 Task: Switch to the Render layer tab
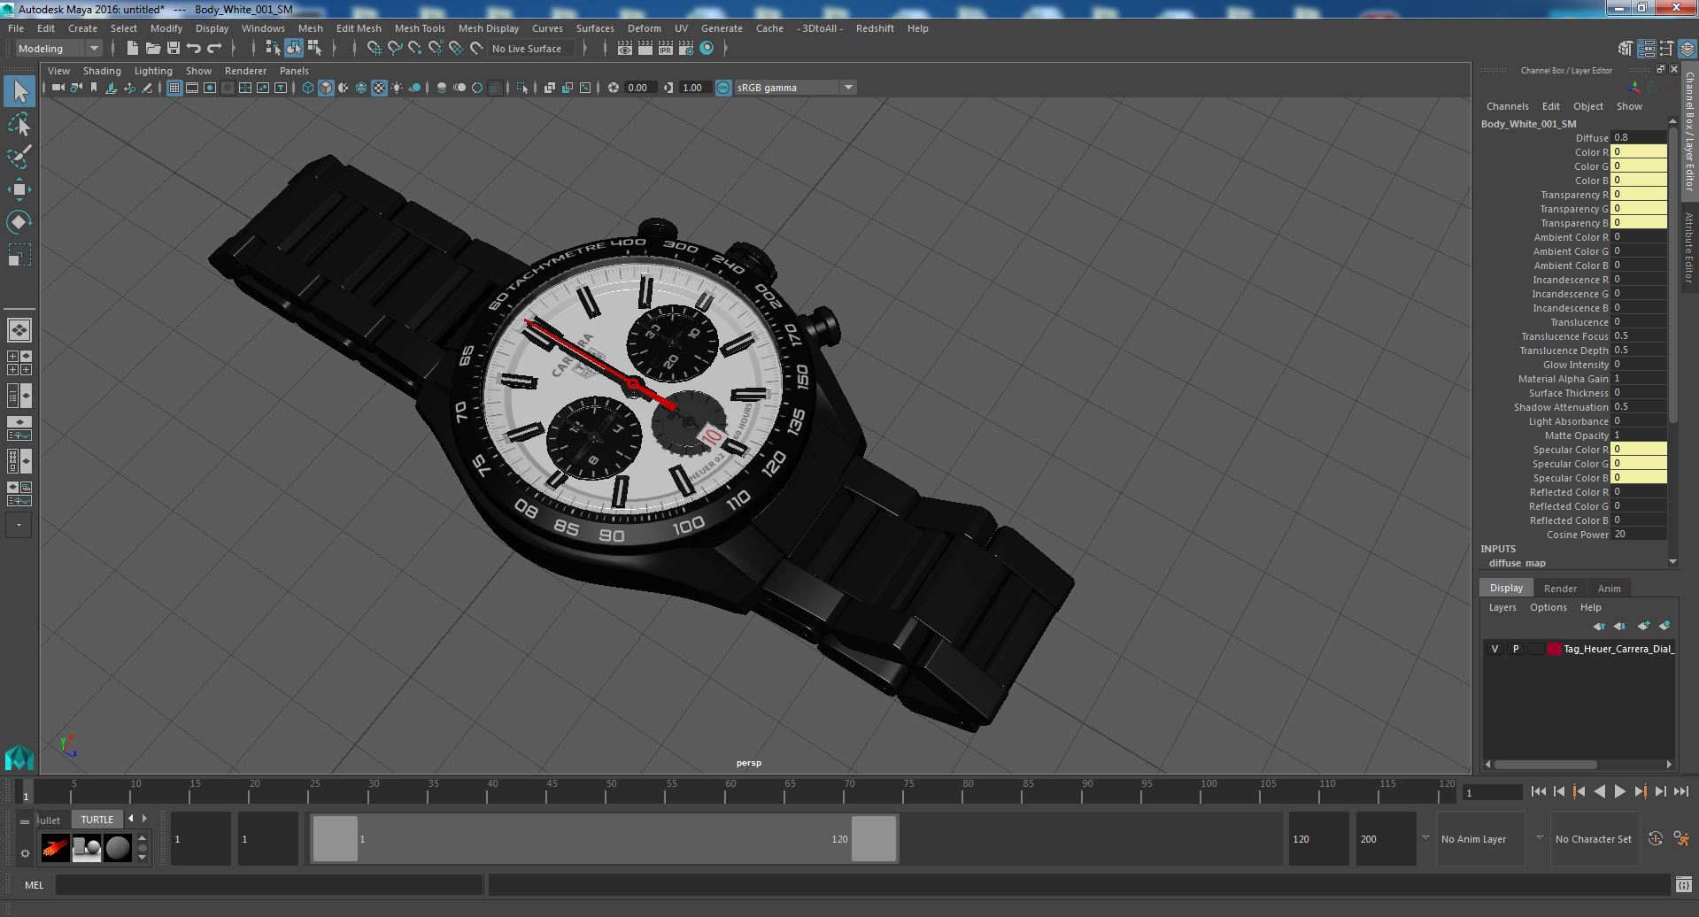(x=1560, y=589)
